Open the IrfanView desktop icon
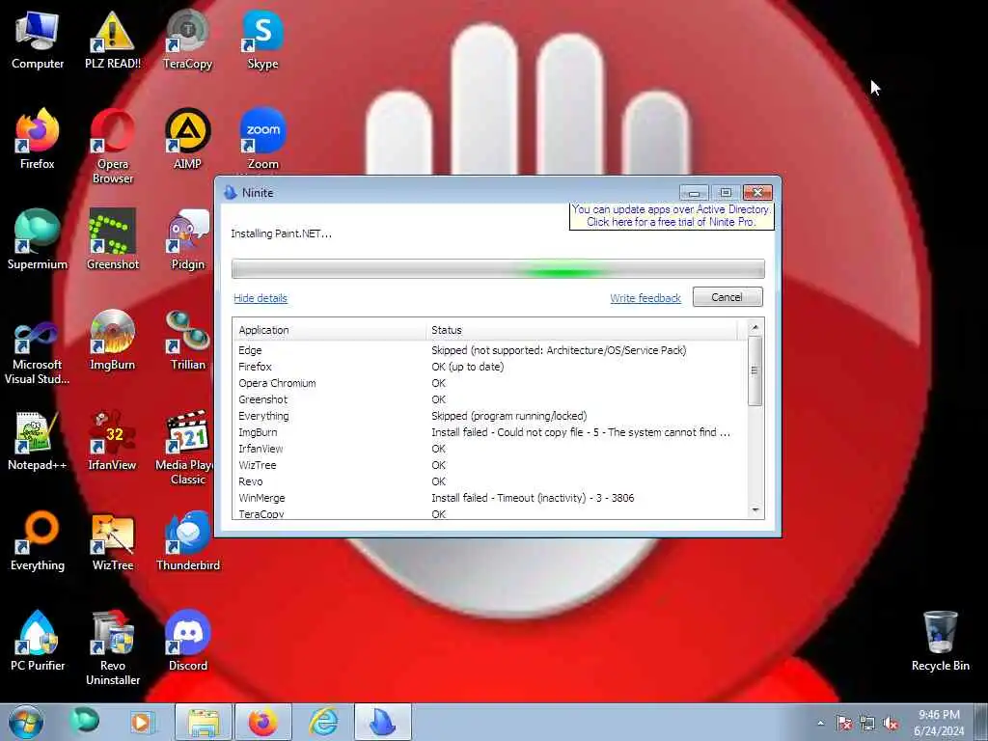This screenshot has height=741, width=988. pos(112,441)
